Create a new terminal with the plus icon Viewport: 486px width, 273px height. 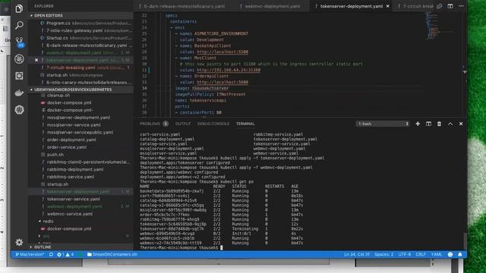(418, 124)
